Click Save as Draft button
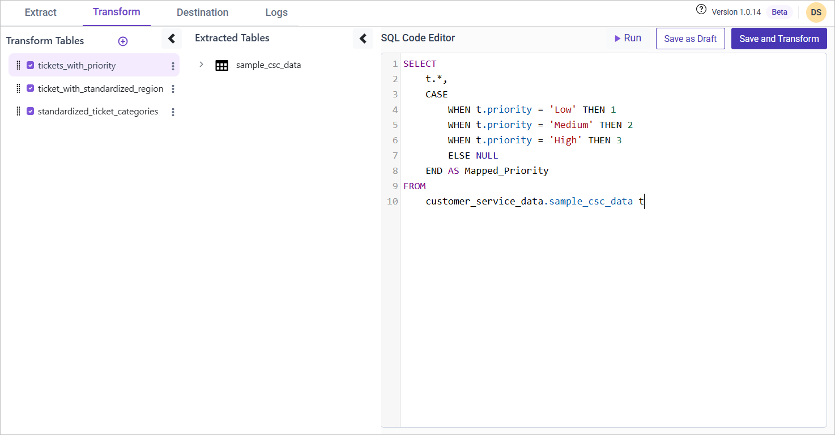Screen dimensions: 835x435 690,39
